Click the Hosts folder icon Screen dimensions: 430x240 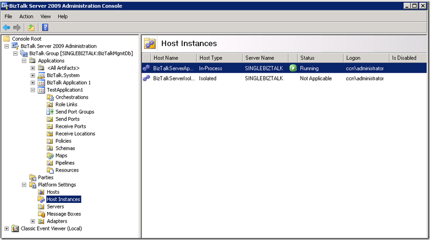click(x=41, y=192)
